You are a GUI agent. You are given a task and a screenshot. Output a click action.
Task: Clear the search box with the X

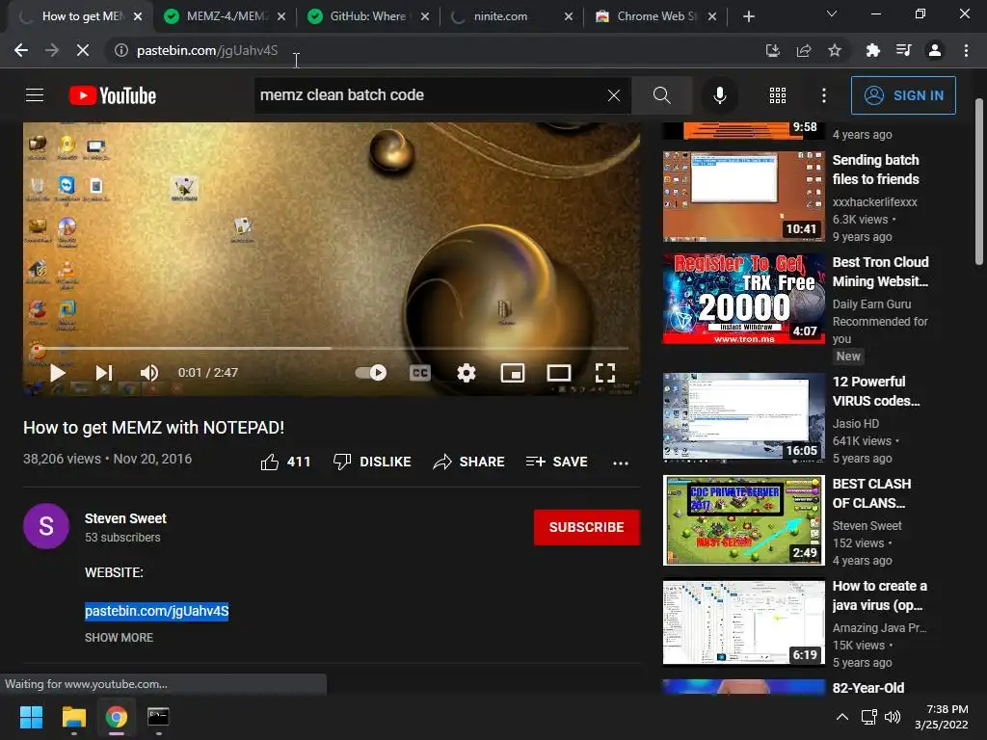coord(614,95)
